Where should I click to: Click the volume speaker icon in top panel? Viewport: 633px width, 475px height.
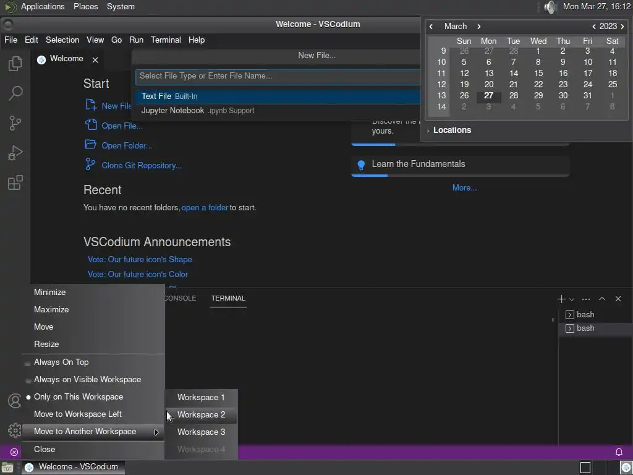550,7
